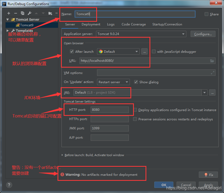The image size is (224, 193).
Task: Open the URL field folder browse icon
Action: 212,61
